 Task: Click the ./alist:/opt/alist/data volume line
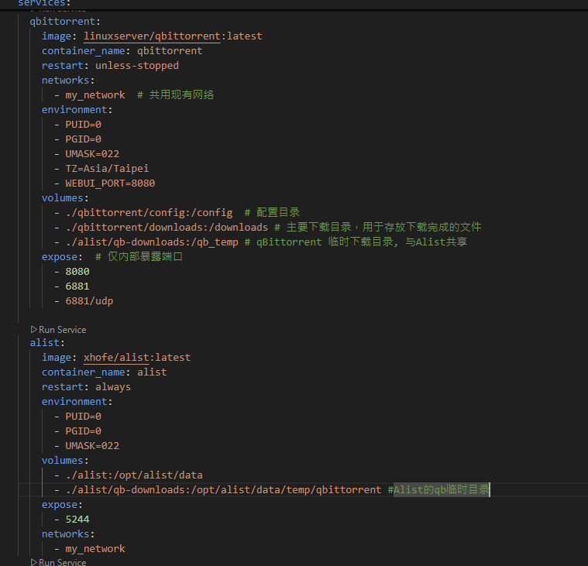[x=134, y=475]
